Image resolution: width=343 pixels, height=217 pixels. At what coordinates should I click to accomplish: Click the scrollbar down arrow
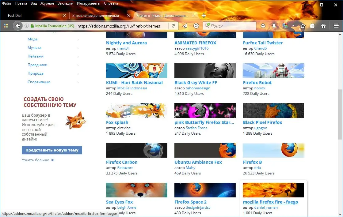pyautogui.click(x=340, y=214)
